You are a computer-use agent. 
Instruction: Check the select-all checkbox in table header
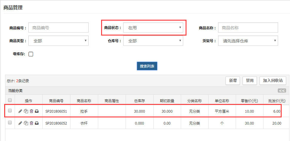[10, 100]
